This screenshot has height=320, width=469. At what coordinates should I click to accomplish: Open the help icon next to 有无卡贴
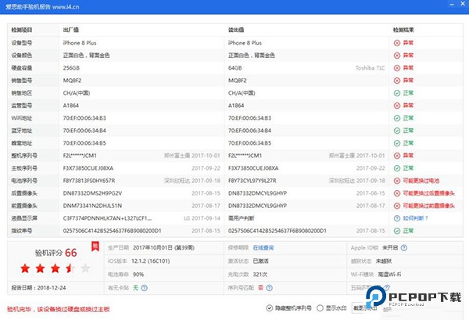click(x=144, y=288)
